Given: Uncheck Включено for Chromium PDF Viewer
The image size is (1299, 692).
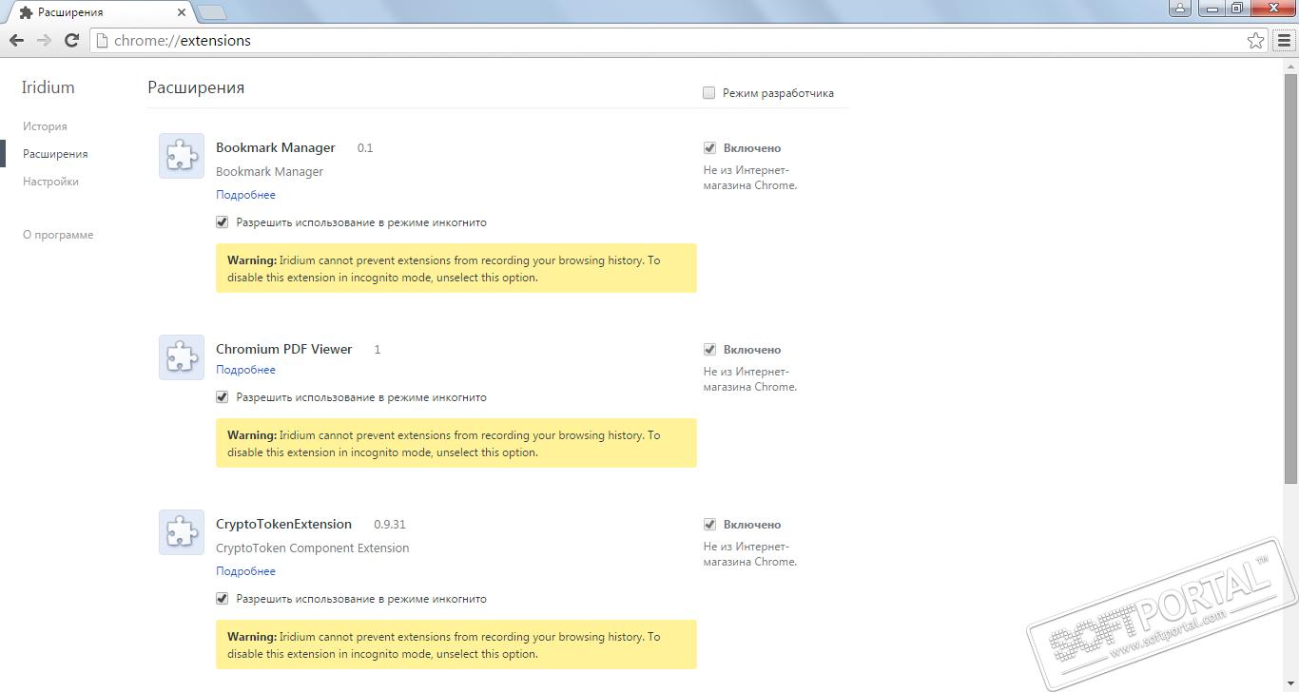Looking at the screenshot, I should click(x=709, y=350).
